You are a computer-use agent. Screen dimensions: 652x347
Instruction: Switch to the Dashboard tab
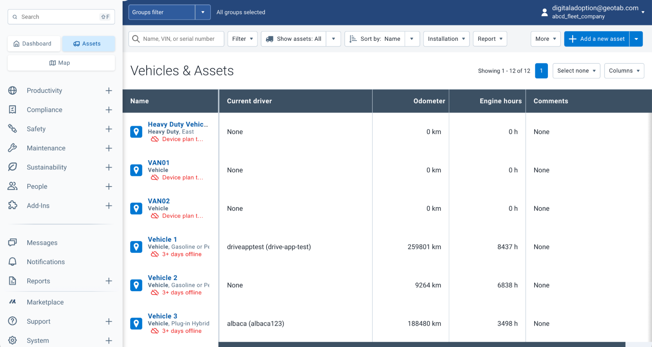[34, 43]
